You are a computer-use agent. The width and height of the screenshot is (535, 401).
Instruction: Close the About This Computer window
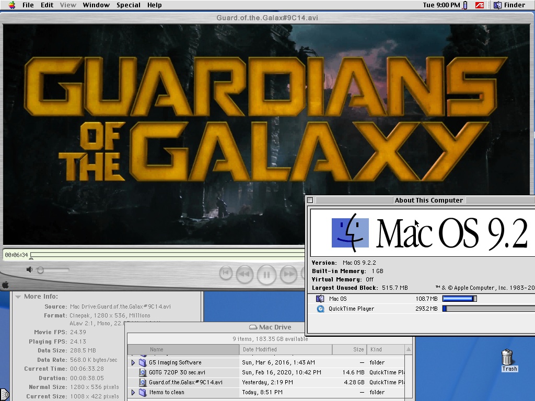tap(310, 200)
